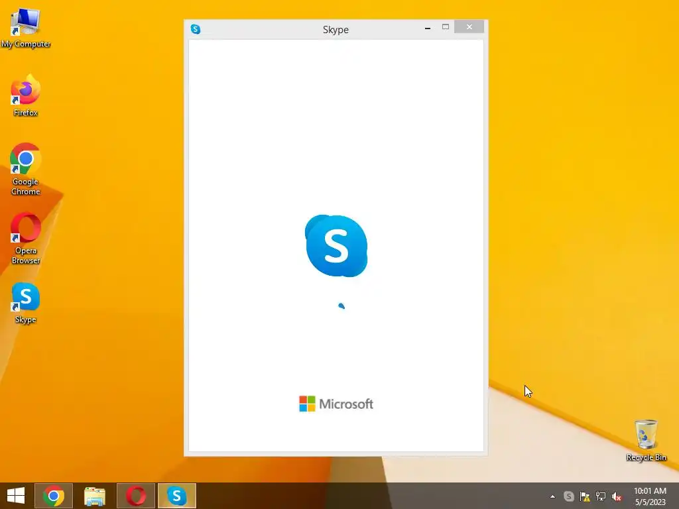Open the clock showing 10:01 AM
The height and width of the screenshot is (509, 679).
point(650,496)
